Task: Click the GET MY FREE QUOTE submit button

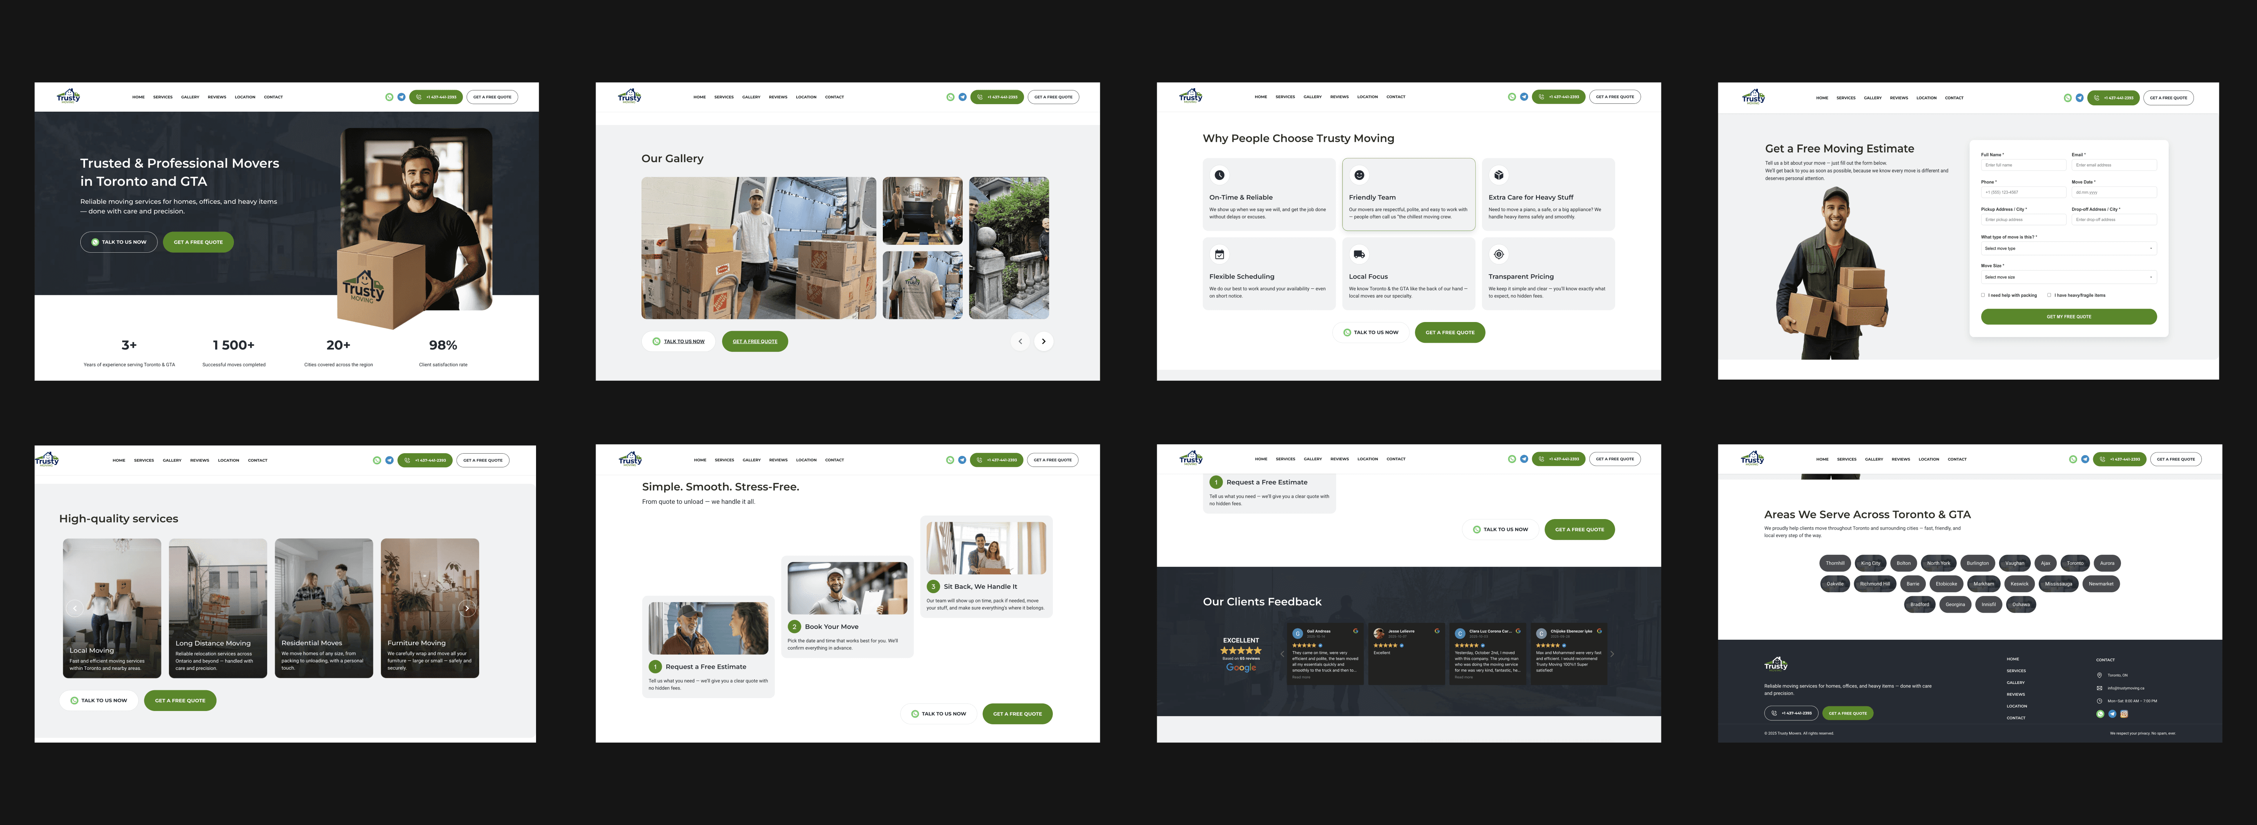Action: [2069, 316]
